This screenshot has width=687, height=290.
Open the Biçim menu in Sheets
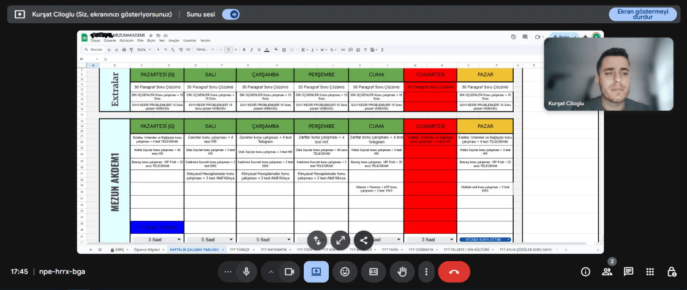(152, 40)
